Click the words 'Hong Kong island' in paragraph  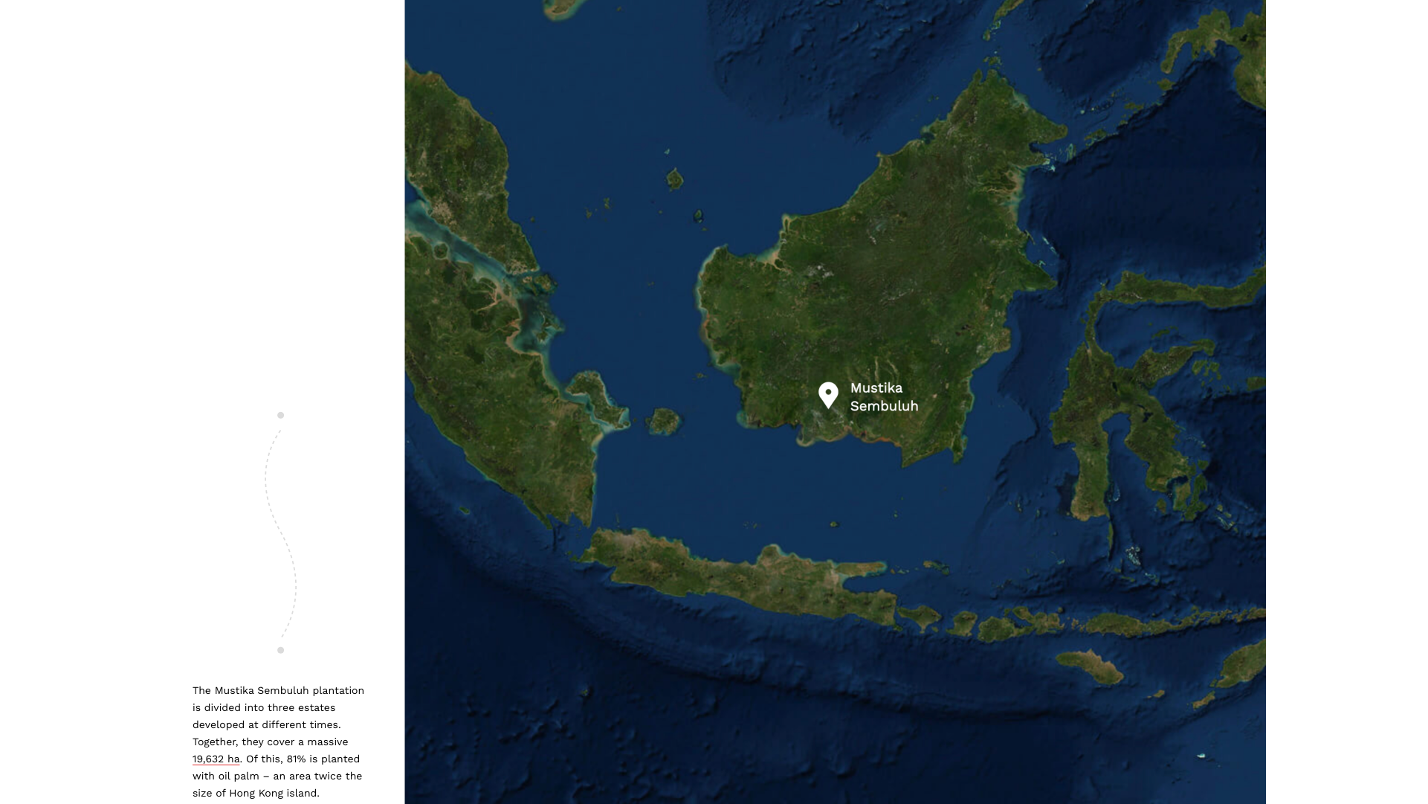(274, 794)
